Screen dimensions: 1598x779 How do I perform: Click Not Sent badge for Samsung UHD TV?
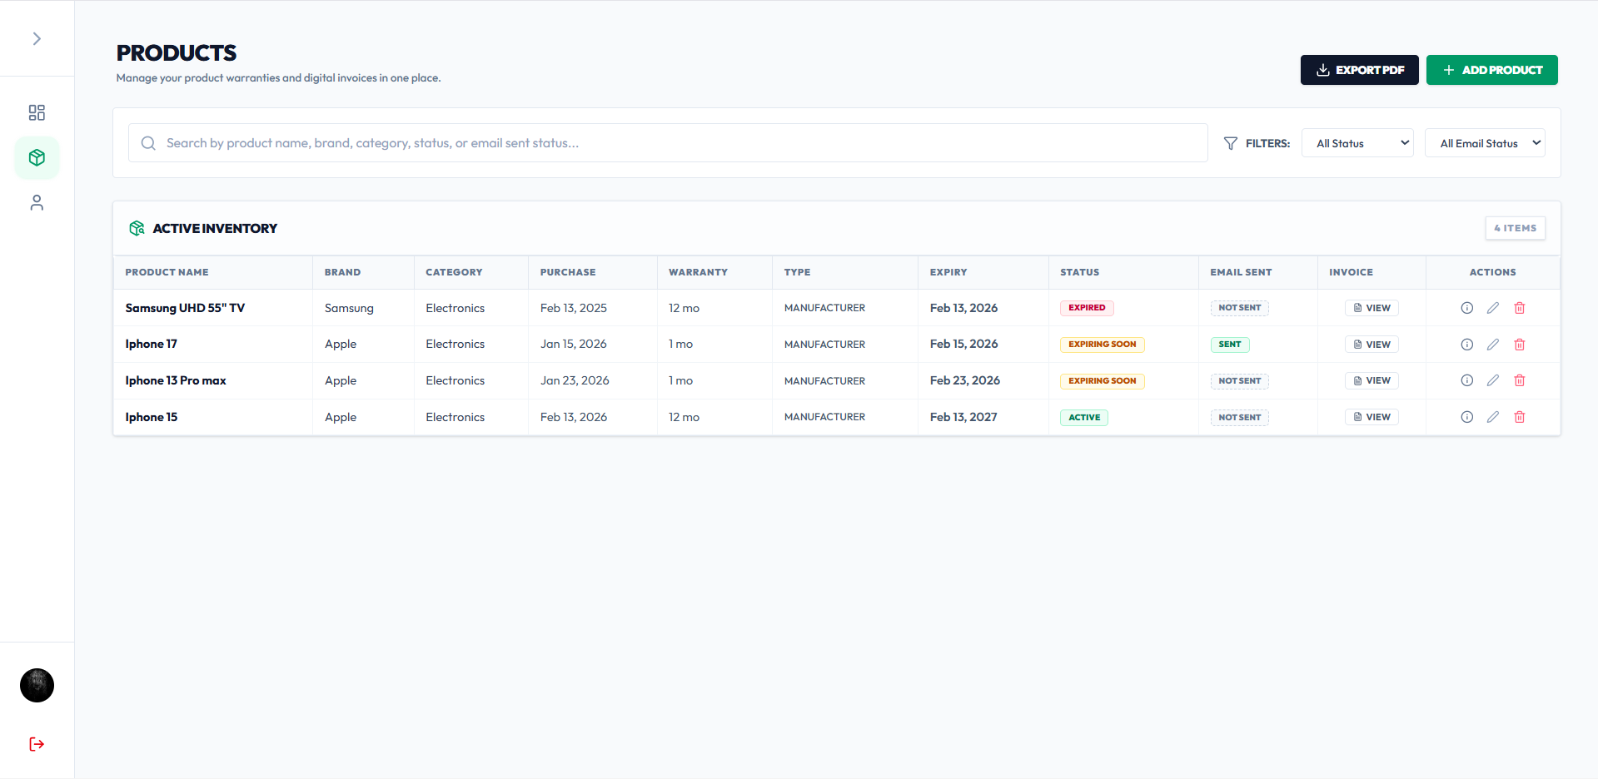pyautogui.click(x=1239, y=308)
